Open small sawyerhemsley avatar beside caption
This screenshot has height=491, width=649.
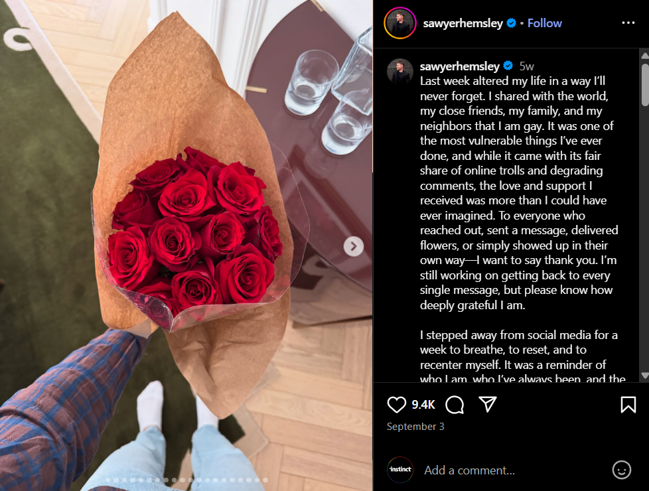400,71
